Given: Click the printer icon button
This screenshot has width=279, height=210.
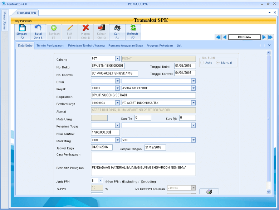Looking at the screenshot, I should pos(209,191).
